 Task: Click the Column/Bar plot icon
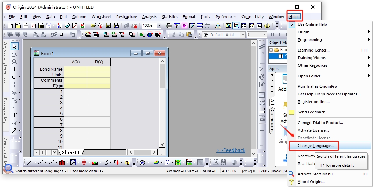[62, 162]
